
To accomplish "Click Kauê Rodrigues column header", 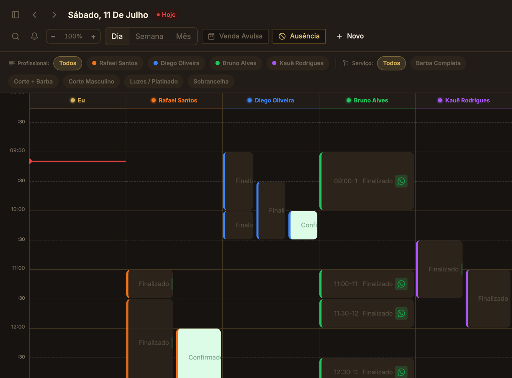I will pos(464,101).
